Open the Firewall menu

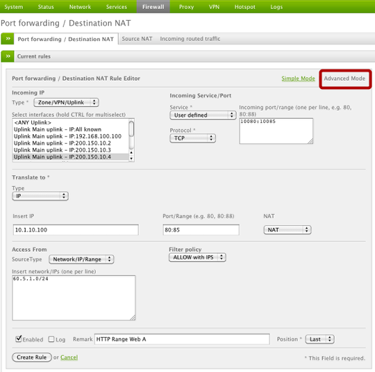(153, 7)
